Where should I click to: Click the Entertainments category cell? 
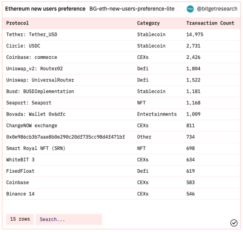coord(157,114)
